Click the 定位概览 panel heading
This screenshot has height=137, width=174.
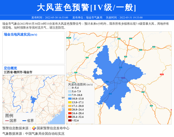pos(10,68)
